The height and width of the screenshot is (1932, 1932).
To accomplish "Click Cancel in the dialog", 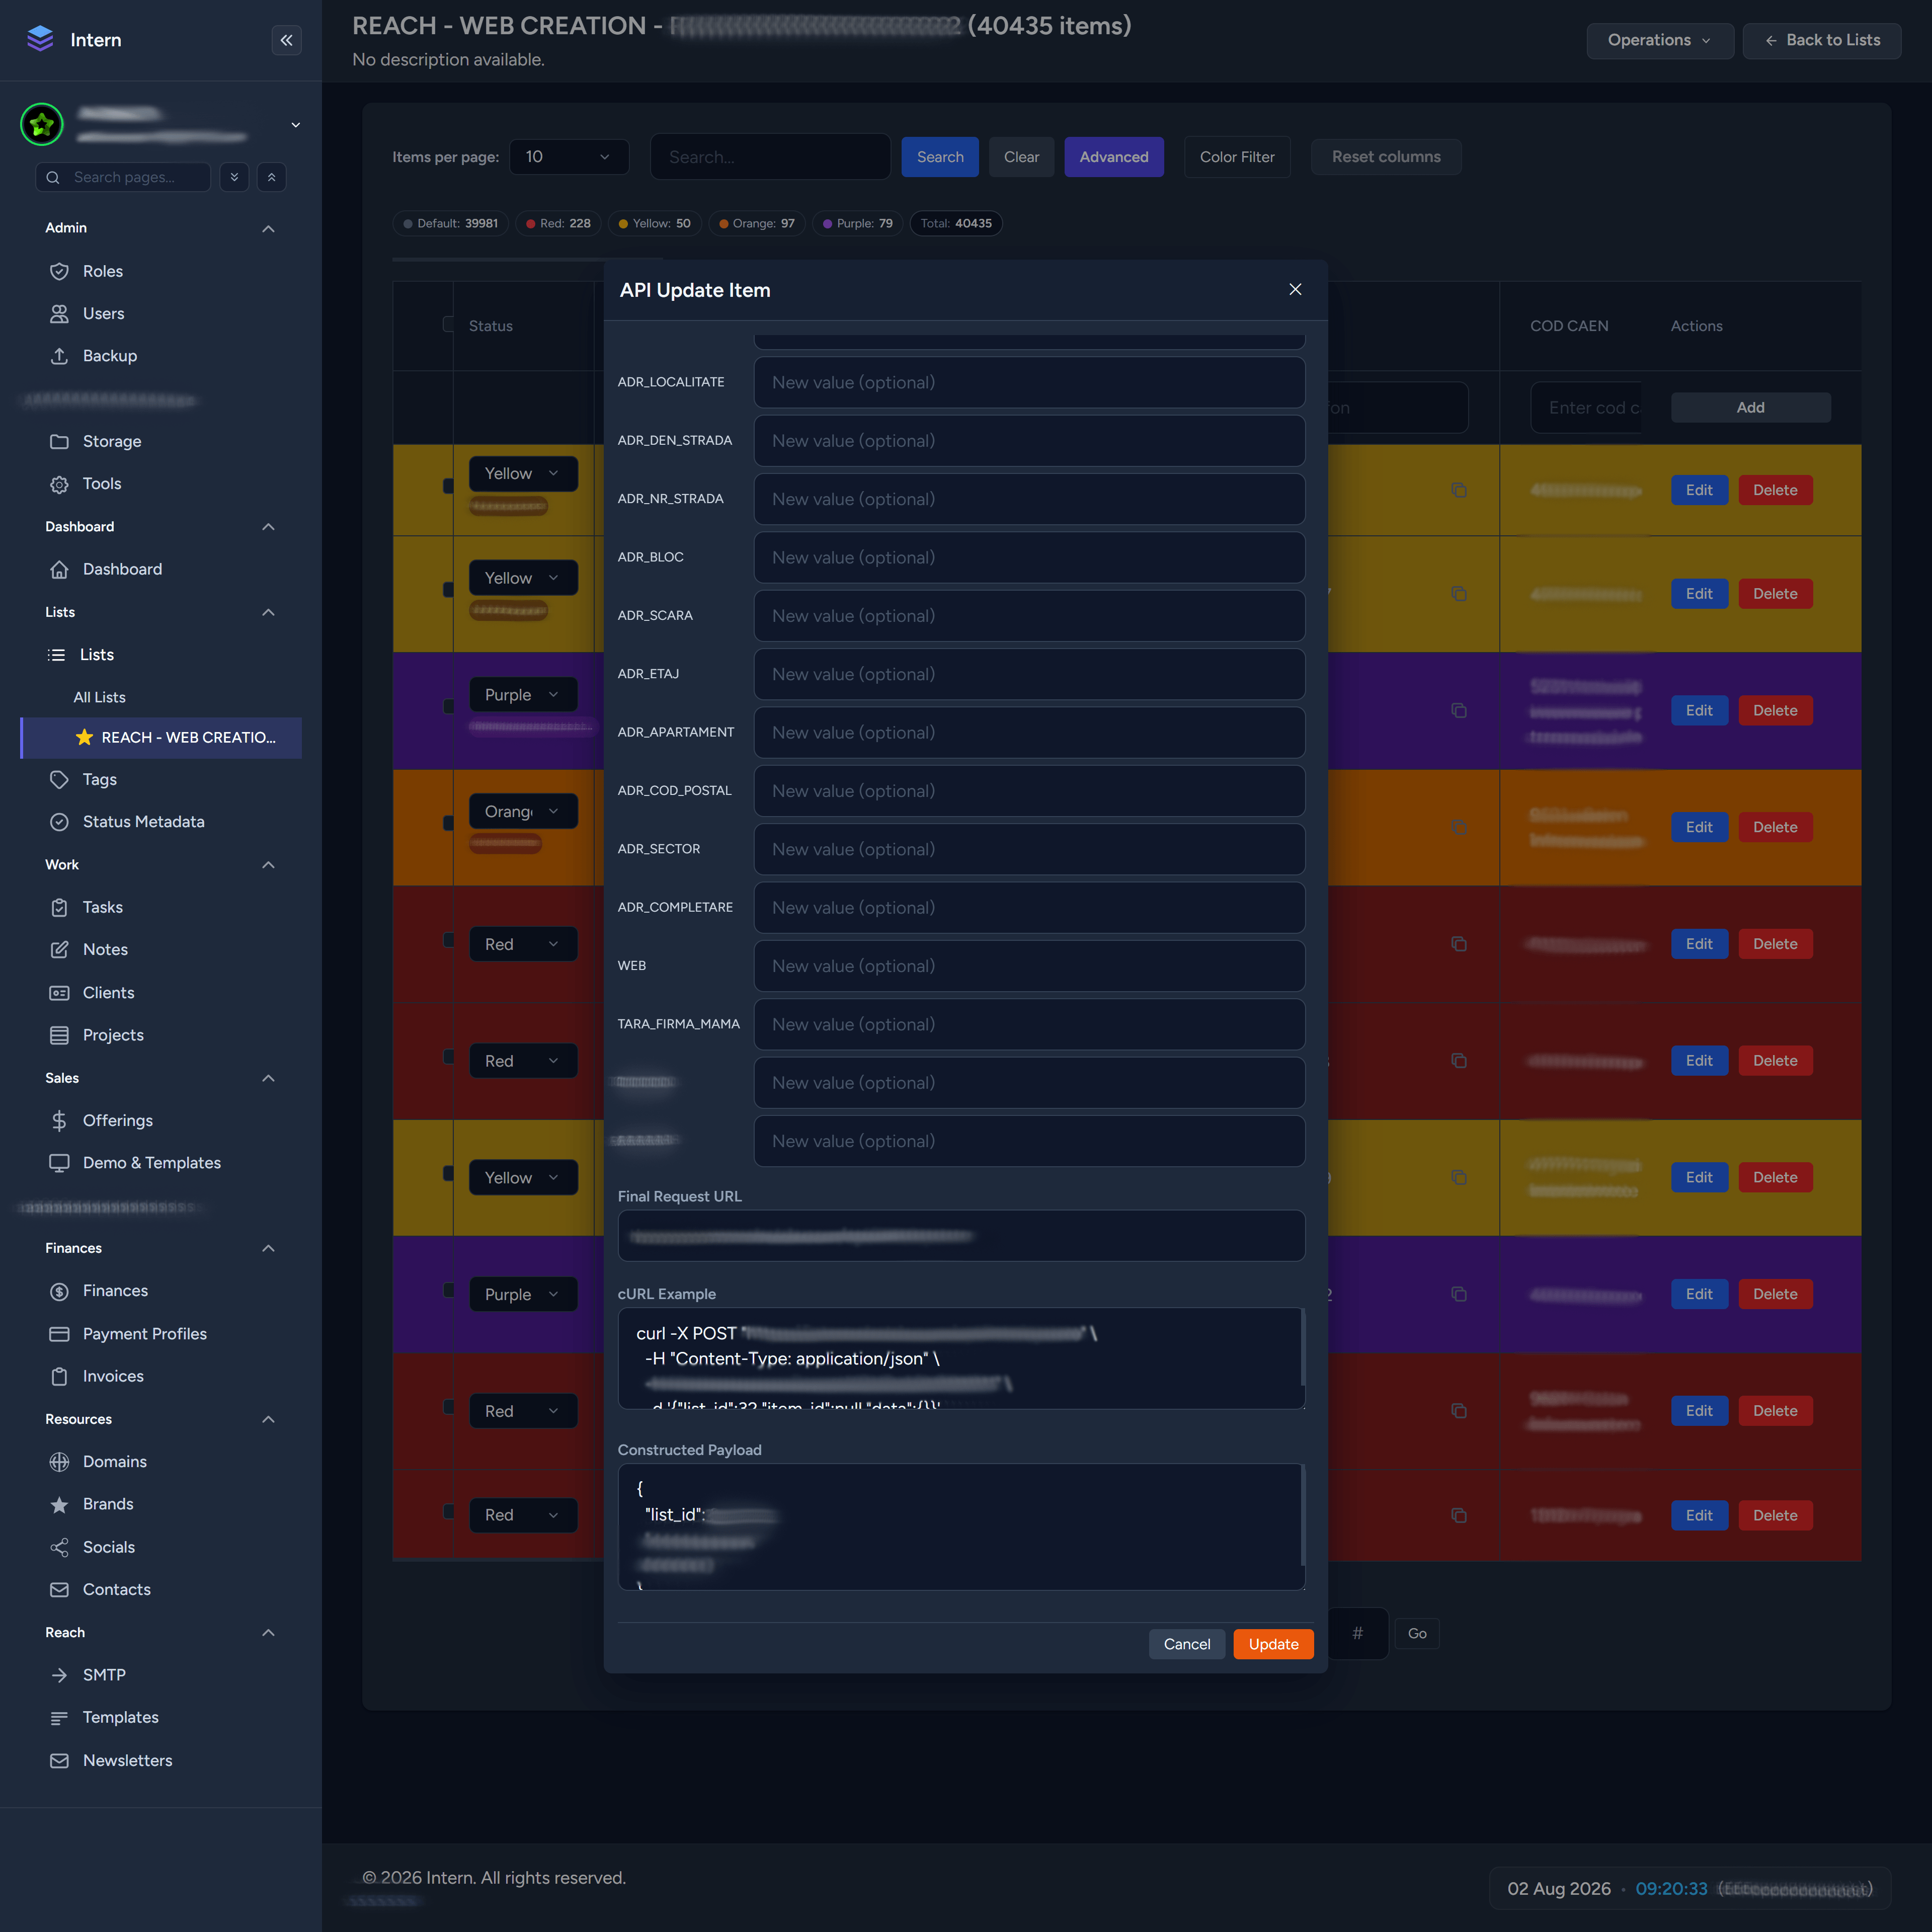I will [1187, 1644].
